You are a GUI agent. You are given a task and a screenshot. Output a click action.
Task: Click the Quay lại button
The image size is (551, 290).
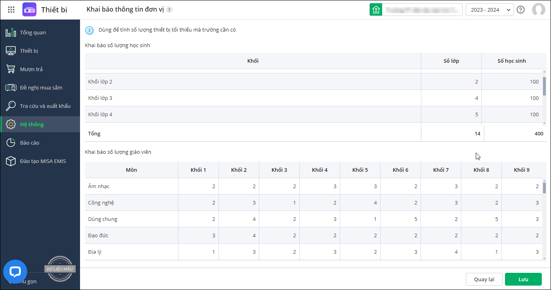click(484, 279)
